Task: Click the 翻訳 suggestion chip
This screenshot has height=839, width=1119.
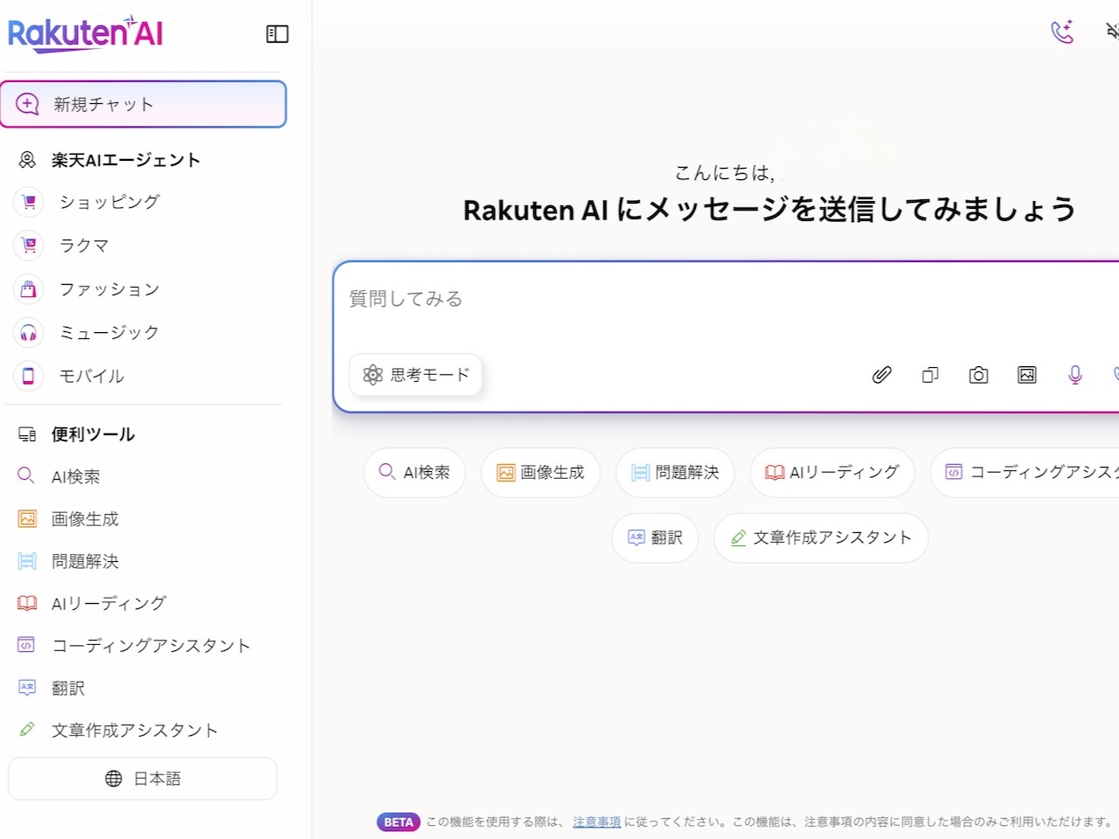Action: tap(655, 537)
